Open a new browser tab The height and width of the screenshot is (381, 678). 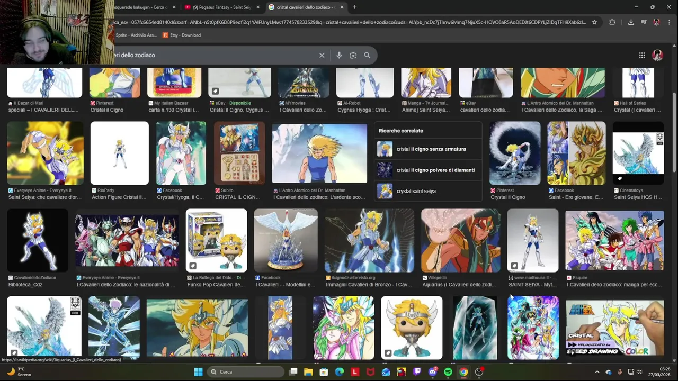(354, 7)
